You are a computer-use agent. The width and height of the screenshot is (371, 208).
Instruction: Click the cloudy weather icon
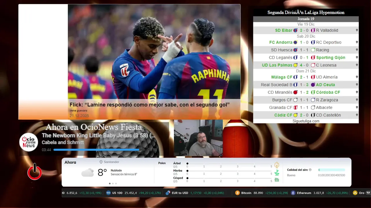click(x=87, y=172)
